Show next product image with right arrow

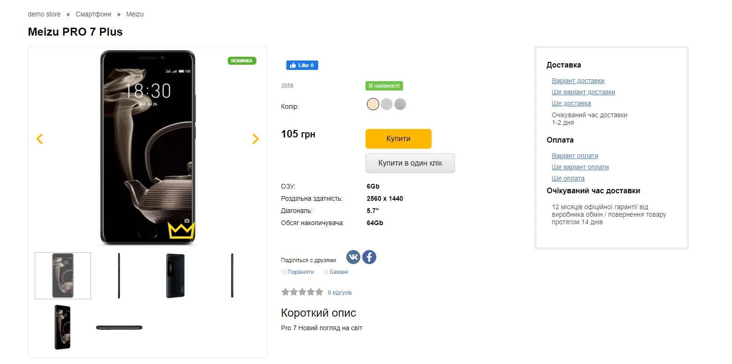coord(255,139)
